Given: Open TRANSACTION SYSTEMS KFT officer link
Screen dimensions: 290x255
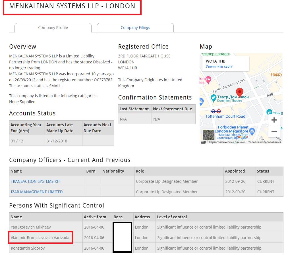Looking at the screenshot, I should 36,181.
